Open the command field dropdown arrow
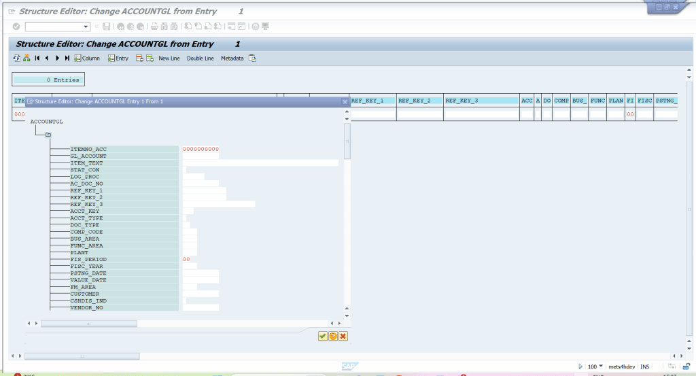Screen dimensions: 696x376 [86, 27]
